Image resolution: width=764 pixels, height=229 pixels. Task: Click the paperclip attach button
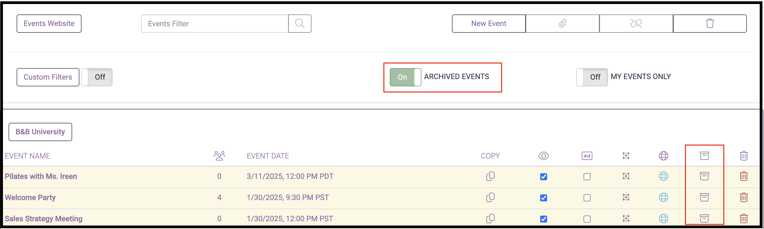pos(562,23)
